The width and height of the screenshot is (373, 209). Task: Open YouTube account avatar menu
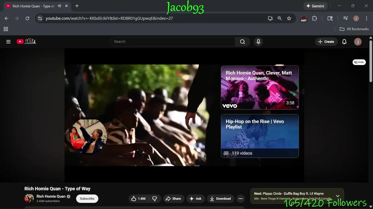tap(358, 42)
